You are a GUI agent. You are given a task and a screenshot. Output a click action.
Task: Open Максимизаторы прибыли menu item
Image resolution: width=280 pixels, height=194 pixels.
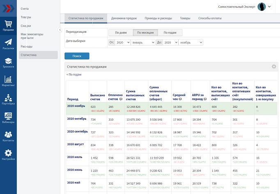point(32,36)
